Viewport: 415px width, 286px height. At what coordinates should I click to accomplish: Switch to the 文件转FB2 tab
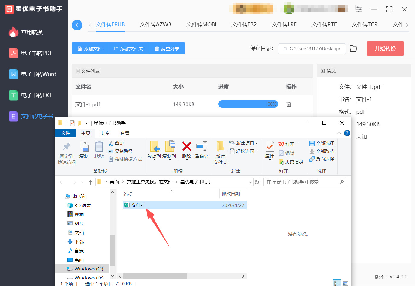244,24
